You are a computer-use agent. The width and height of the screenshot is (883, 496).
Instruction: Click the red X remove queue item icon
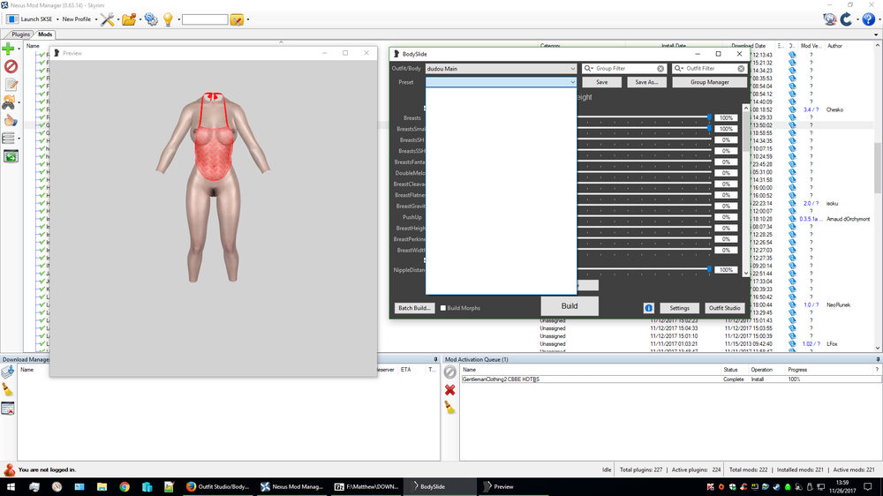(449, 389)
